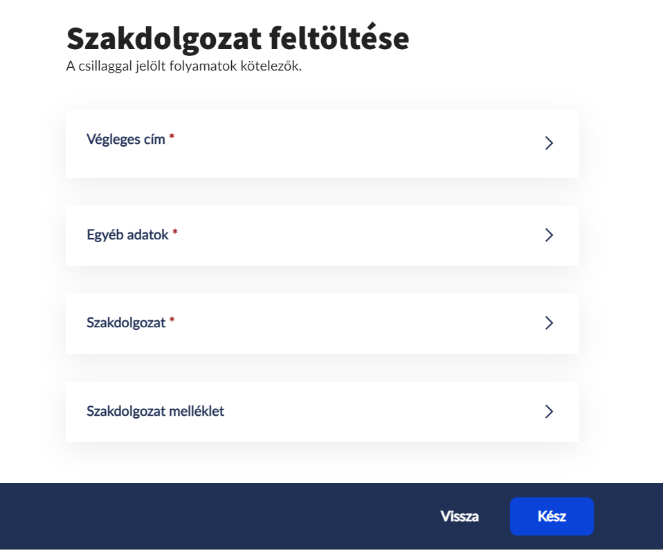Screen dimensions: 663x550
Task: Open the Szakdolgozat melléklet label
Action: pyautogui.click(x=155, y=412)
